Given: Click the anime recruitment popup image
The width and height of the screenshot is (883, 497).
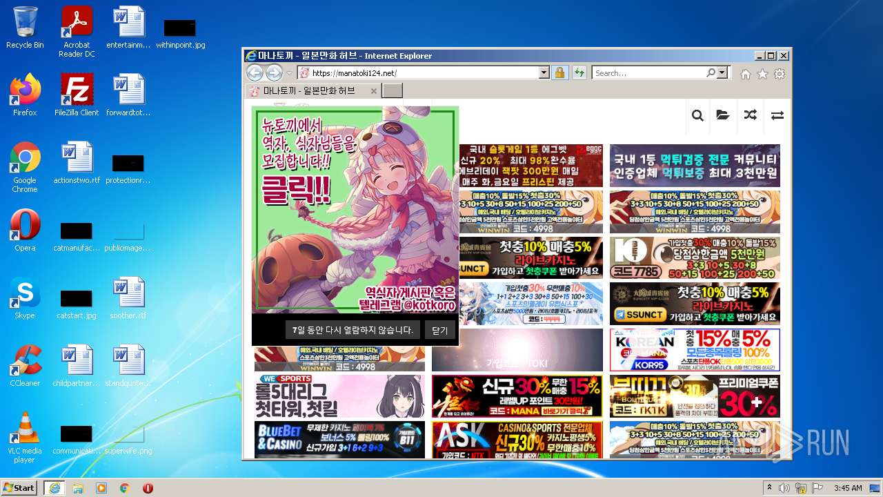Looking at the screenshot, I should click(355, 210).
